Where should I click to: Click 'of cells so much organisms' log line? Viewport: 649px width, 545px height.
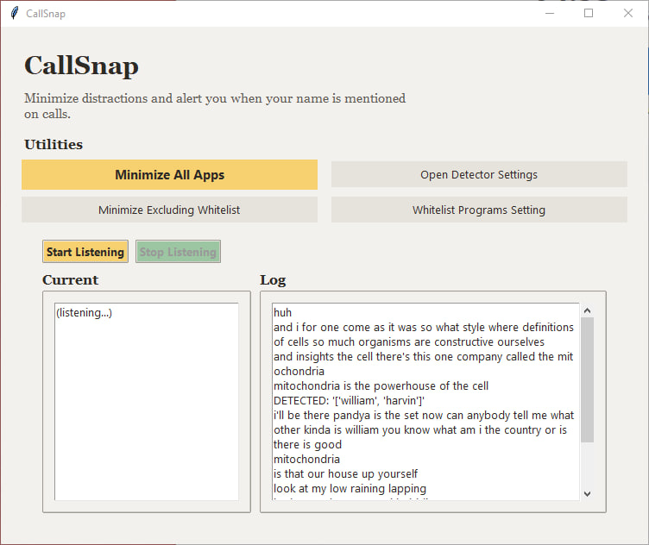click(x=409, y=342)
